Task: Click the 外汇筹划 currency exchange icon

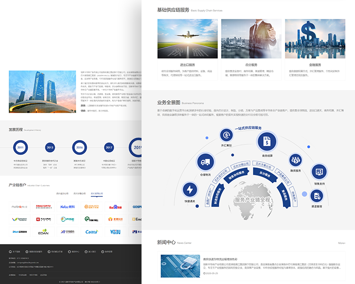Action: point(226,135)
